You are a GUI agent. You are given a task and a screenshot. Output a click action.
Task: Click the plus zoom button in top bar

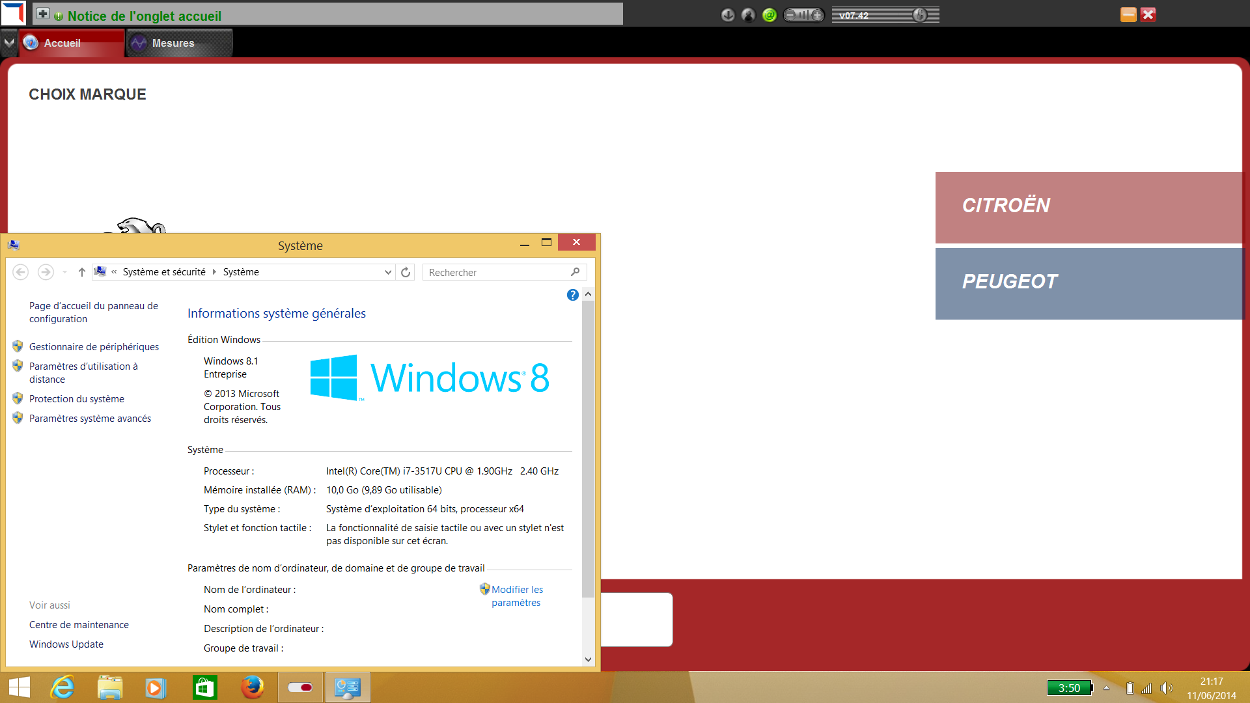tap(817, 15)
